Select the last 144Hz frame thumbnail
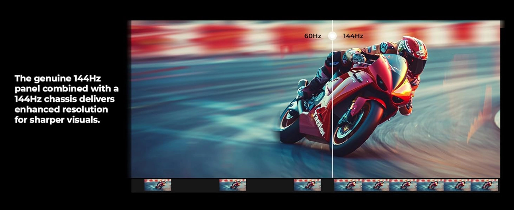The height and width of the screenshot is (210, 514). point(484,185)
